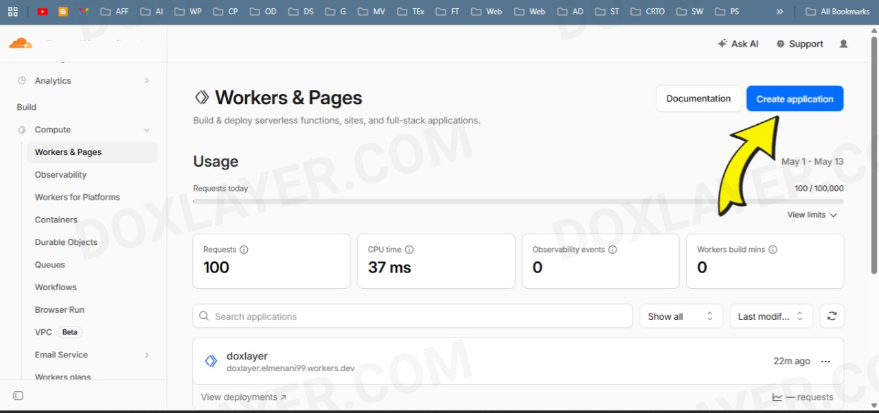The height and width of the screenshot is (413, 879).
Task: Collapse the Compute section chevron
Action: 146,130
